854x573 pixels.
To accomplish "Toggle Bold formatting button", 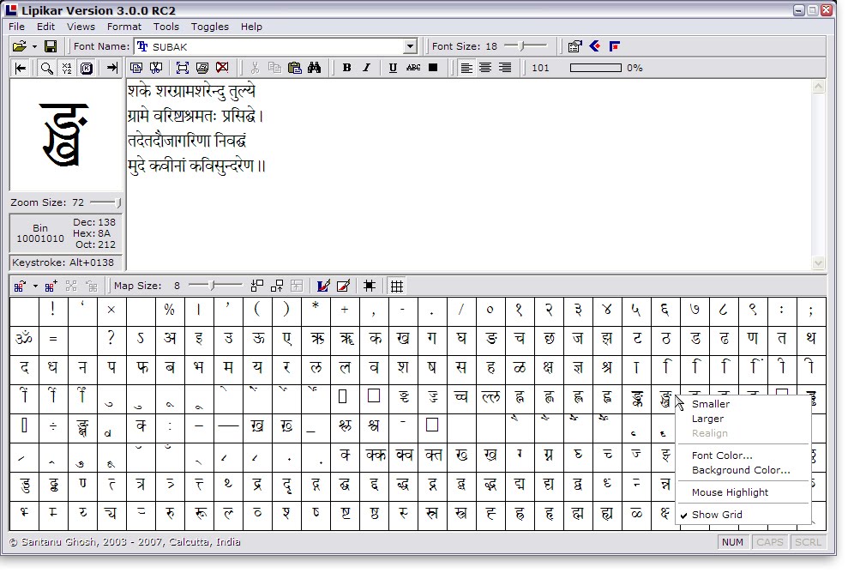I will 346,68.
